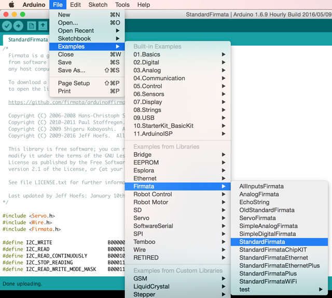Expand the RETIRED examples submenu
Viewport: 332px width, 298px height.
(178, 258)
